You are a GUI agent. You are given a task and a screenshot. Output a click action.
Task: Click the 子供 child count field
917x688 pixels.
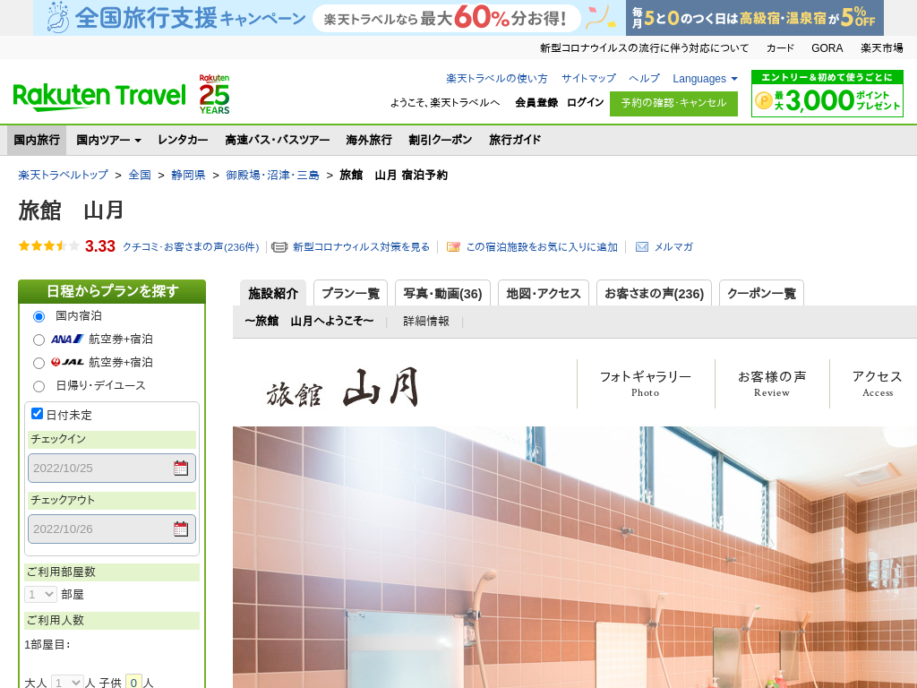click(134, 682)
